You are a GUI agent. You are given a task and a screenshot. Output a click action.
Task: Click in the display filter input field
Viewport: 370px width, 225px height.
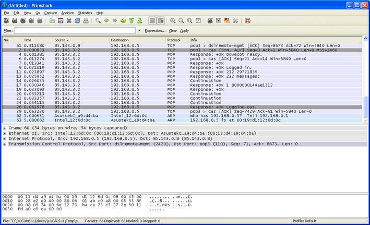[75, 31]
